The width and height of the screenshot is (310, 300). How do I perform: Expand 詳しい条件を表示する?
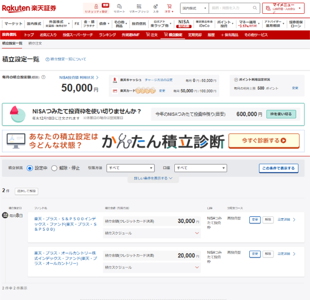(153, 178)
